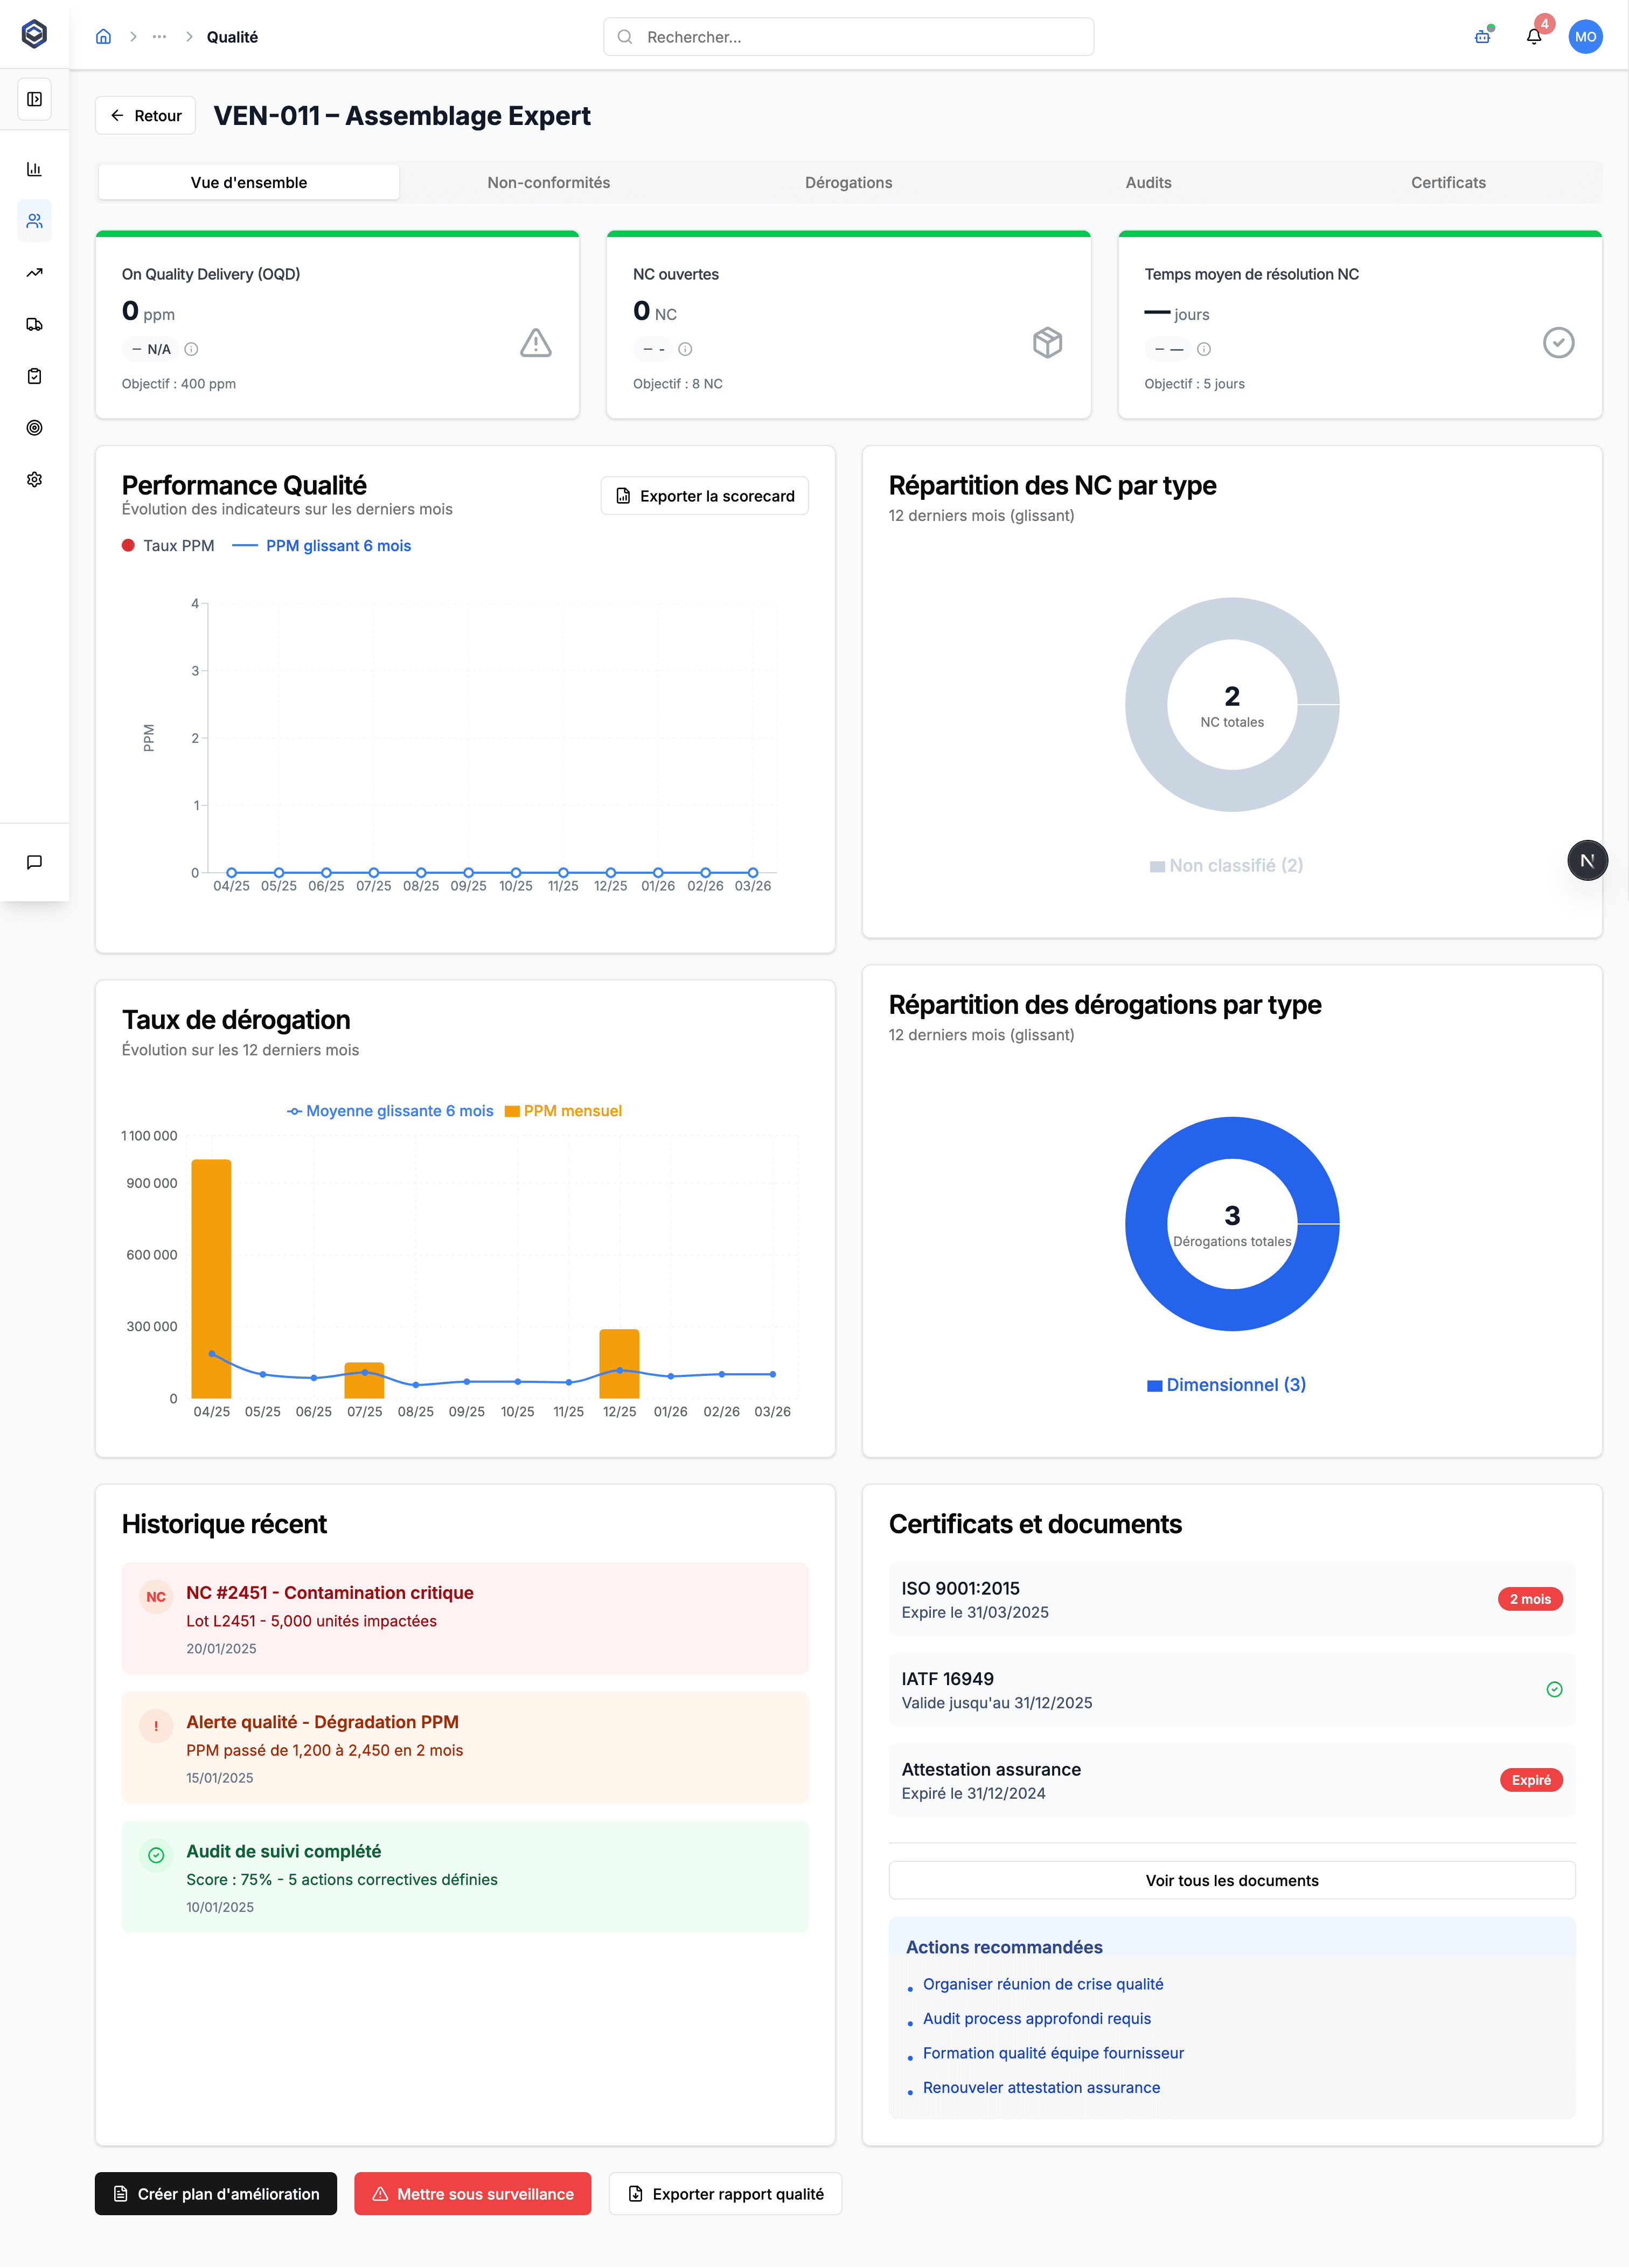
Task: Open notifications via the bell icon
Action: point(1533,36)
